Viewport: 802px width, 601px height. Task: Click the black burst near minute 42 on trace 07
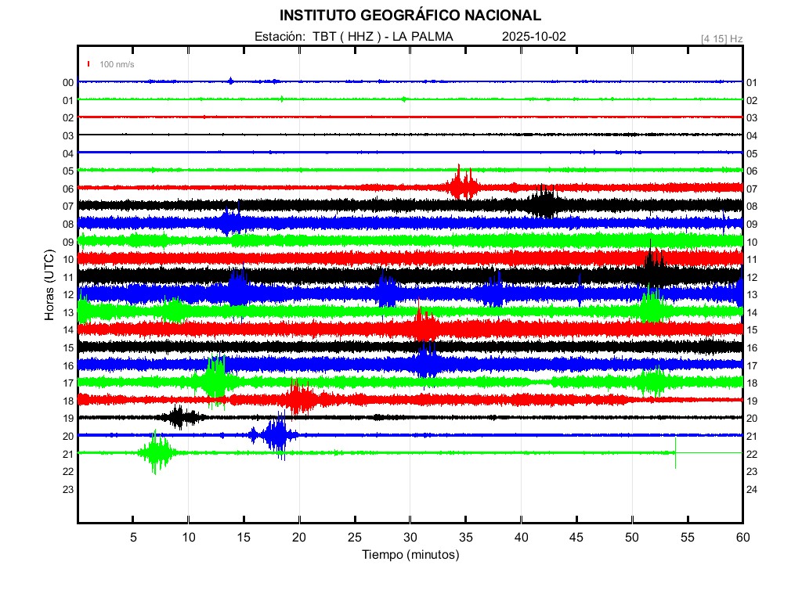pyautogui.click(x=544, y=204)
